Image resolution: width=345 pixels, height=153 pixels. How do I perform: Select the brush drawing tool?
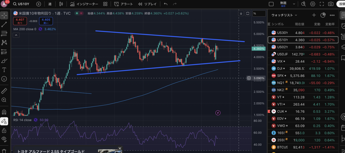(4, 61)
